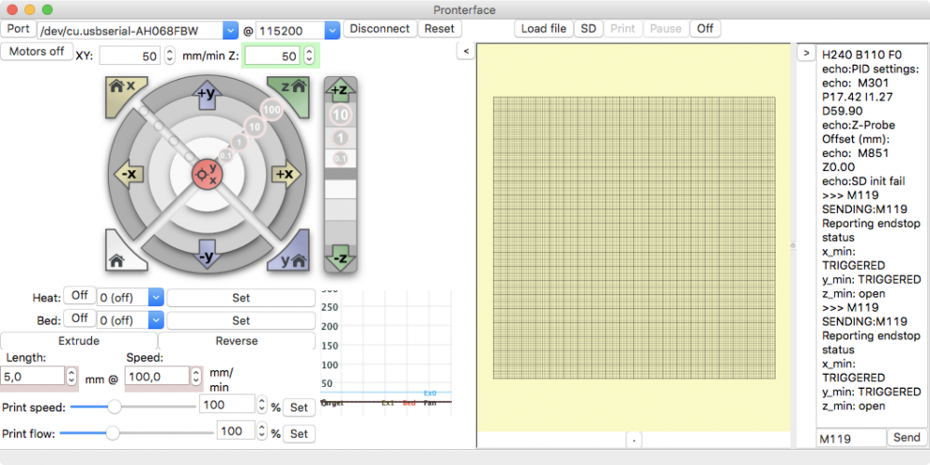
Task: Jog the +Y arrow
Action: pyautogui.click(x=207, y=94)
